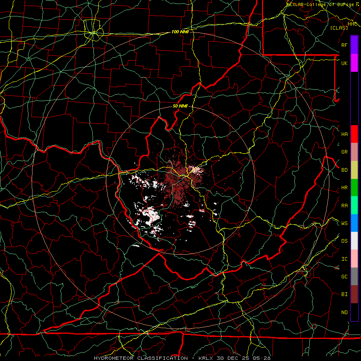Click the 'HA' legend label
Image resolution: width=361 pixels, height=361 pixels.
[345, 134]
